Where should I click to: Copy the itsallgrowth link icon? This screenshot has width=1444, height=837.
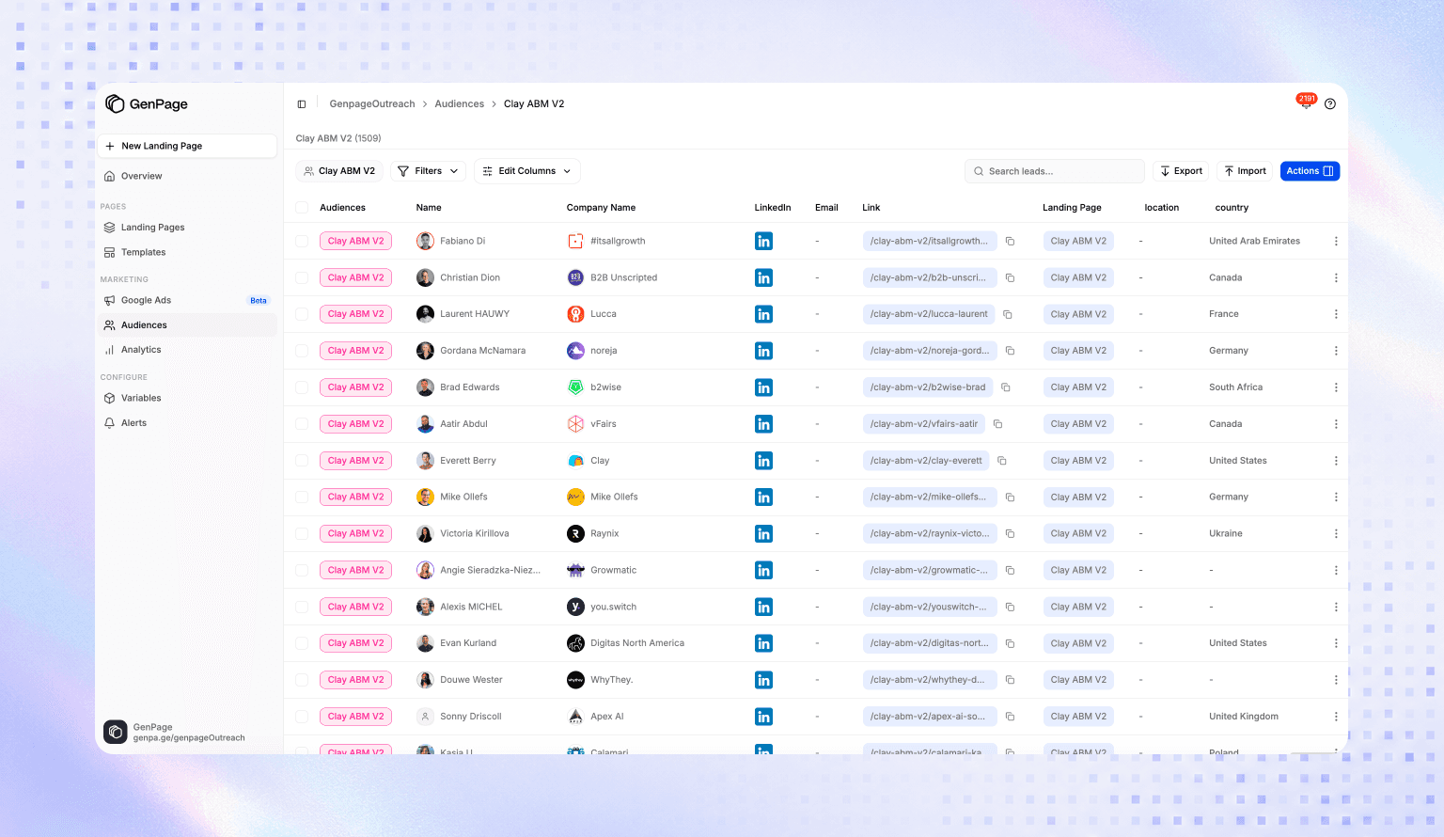[x=1010, y=242]
